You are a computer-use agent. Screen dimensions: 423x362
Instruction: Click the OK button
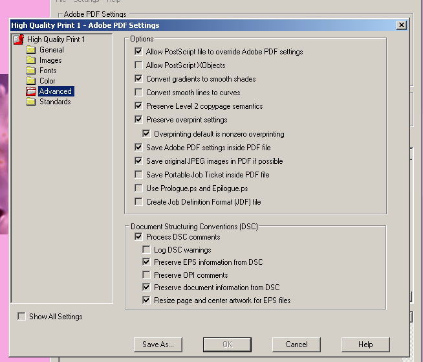(227, 345)
